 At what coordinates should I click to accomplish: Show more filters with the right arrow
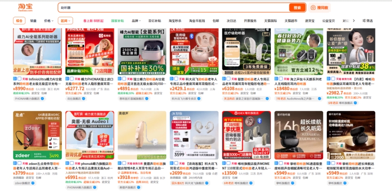click(x=354, y=21)
